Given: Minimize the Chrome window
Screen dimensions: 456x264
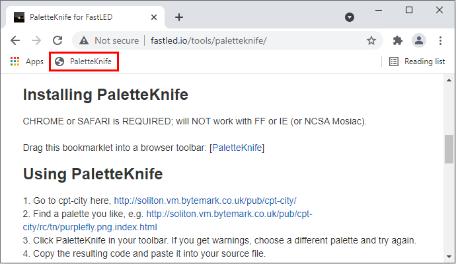Looking at the screenshot, I should [x=379, y=10].
